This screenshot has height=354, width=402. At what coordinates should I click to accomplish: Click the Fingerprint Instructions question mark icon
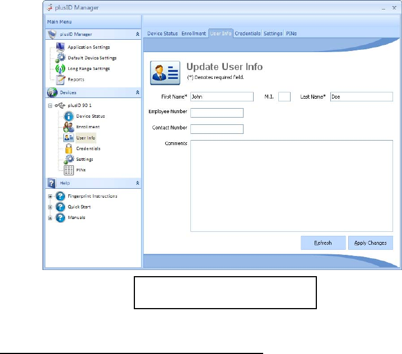coord(60,196)
